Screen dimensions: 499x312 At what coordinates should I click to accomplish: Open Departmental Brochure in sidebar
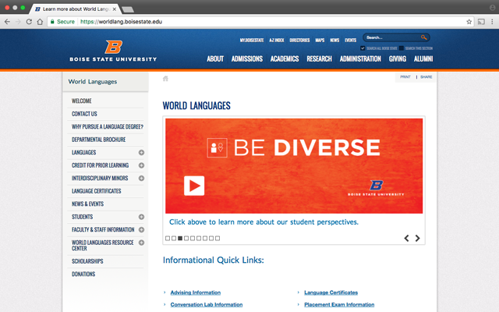click(x=99, y=140)
